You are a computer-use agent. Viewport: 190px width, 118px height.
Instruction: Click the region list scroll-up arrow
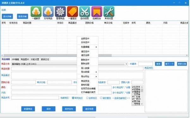(x=142, y=87)
